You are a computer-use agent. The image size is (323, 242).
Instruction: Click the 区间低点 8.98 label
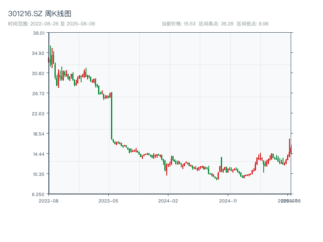point(252,24)
